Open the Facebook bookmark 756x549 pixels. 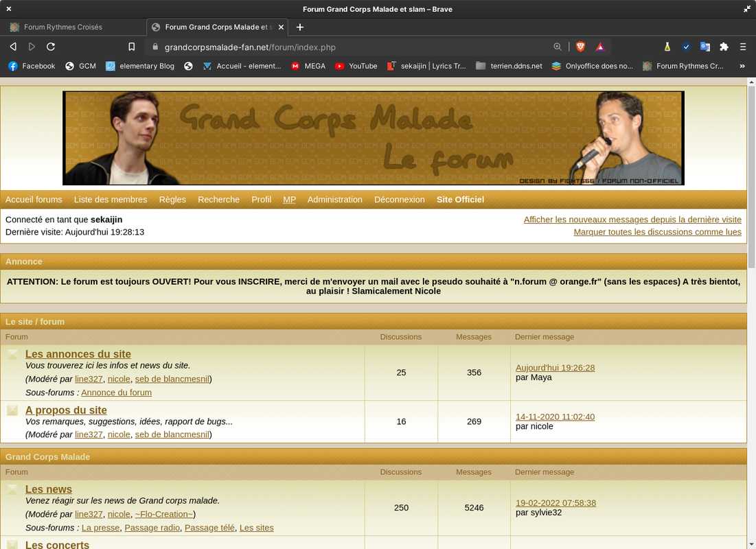[32, 66]
